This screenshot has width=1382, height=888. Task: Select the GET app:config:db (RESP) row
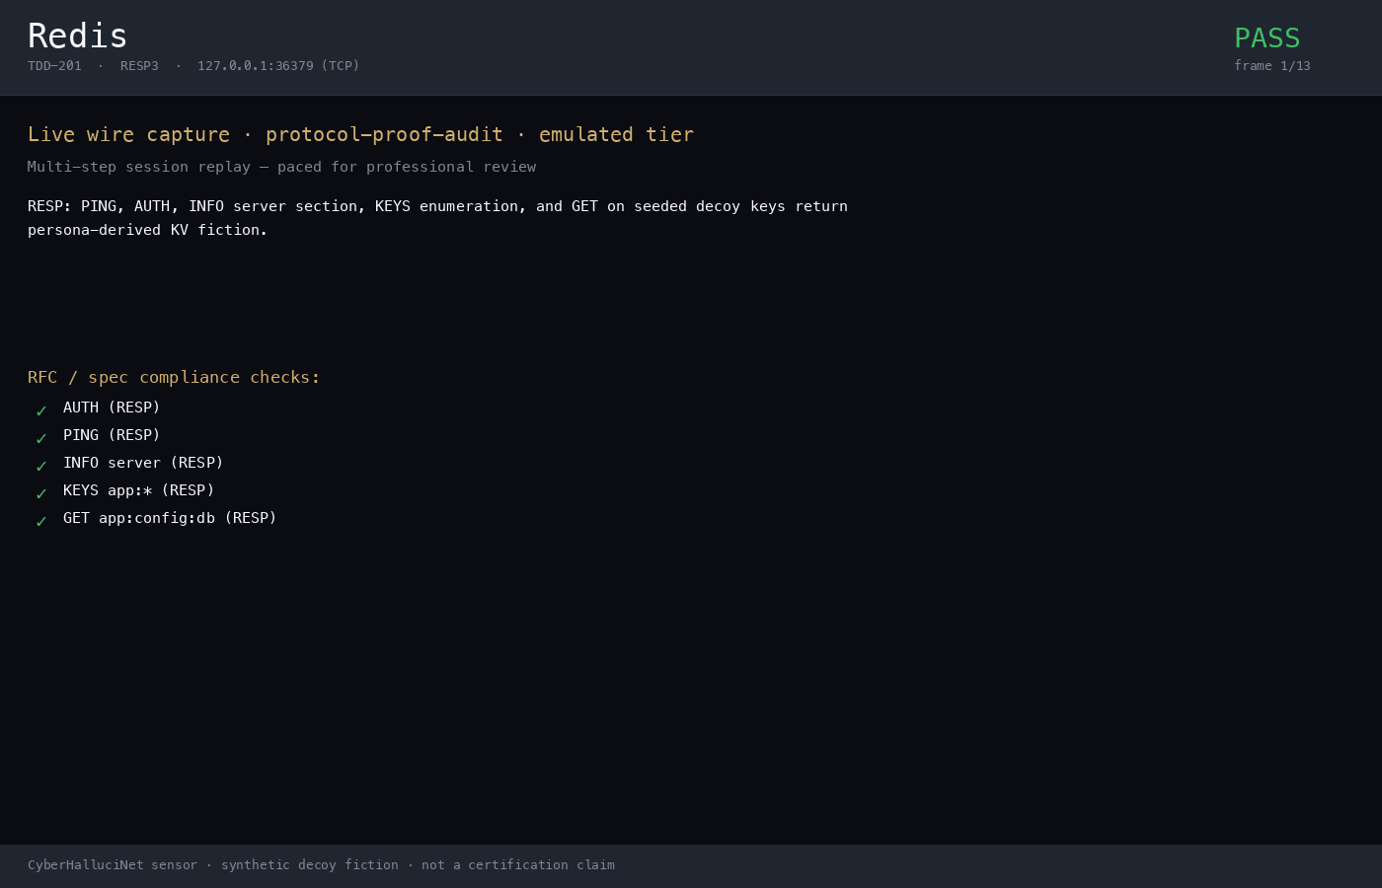pos(170,518)
